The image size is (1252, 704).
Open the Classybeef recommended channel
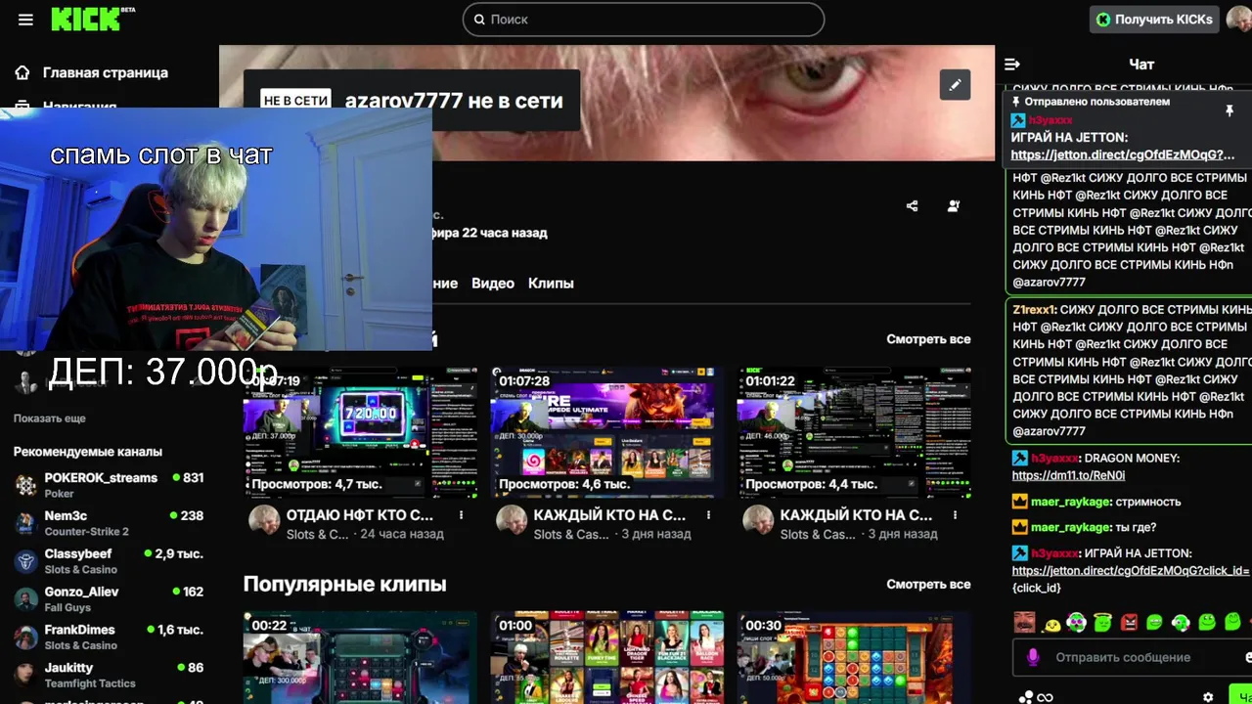(x=110, y=561)
